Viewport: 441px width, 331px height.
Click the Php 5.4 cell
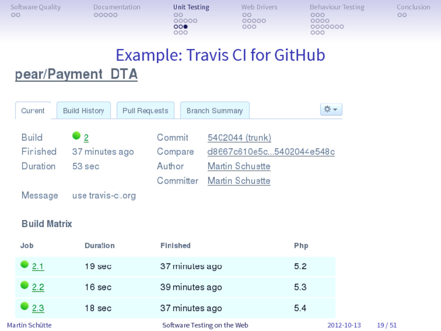pyautogui.click(x=300, y=308)
